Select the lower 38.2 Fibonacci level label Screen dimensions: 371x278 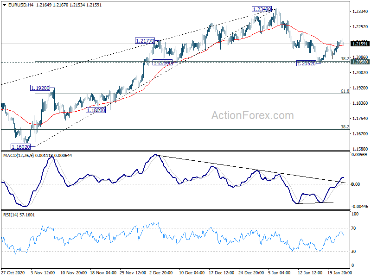pos(345,126)
